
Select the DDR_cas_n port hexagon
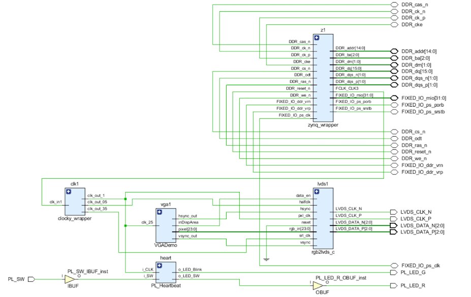click(x=394, y=5)
